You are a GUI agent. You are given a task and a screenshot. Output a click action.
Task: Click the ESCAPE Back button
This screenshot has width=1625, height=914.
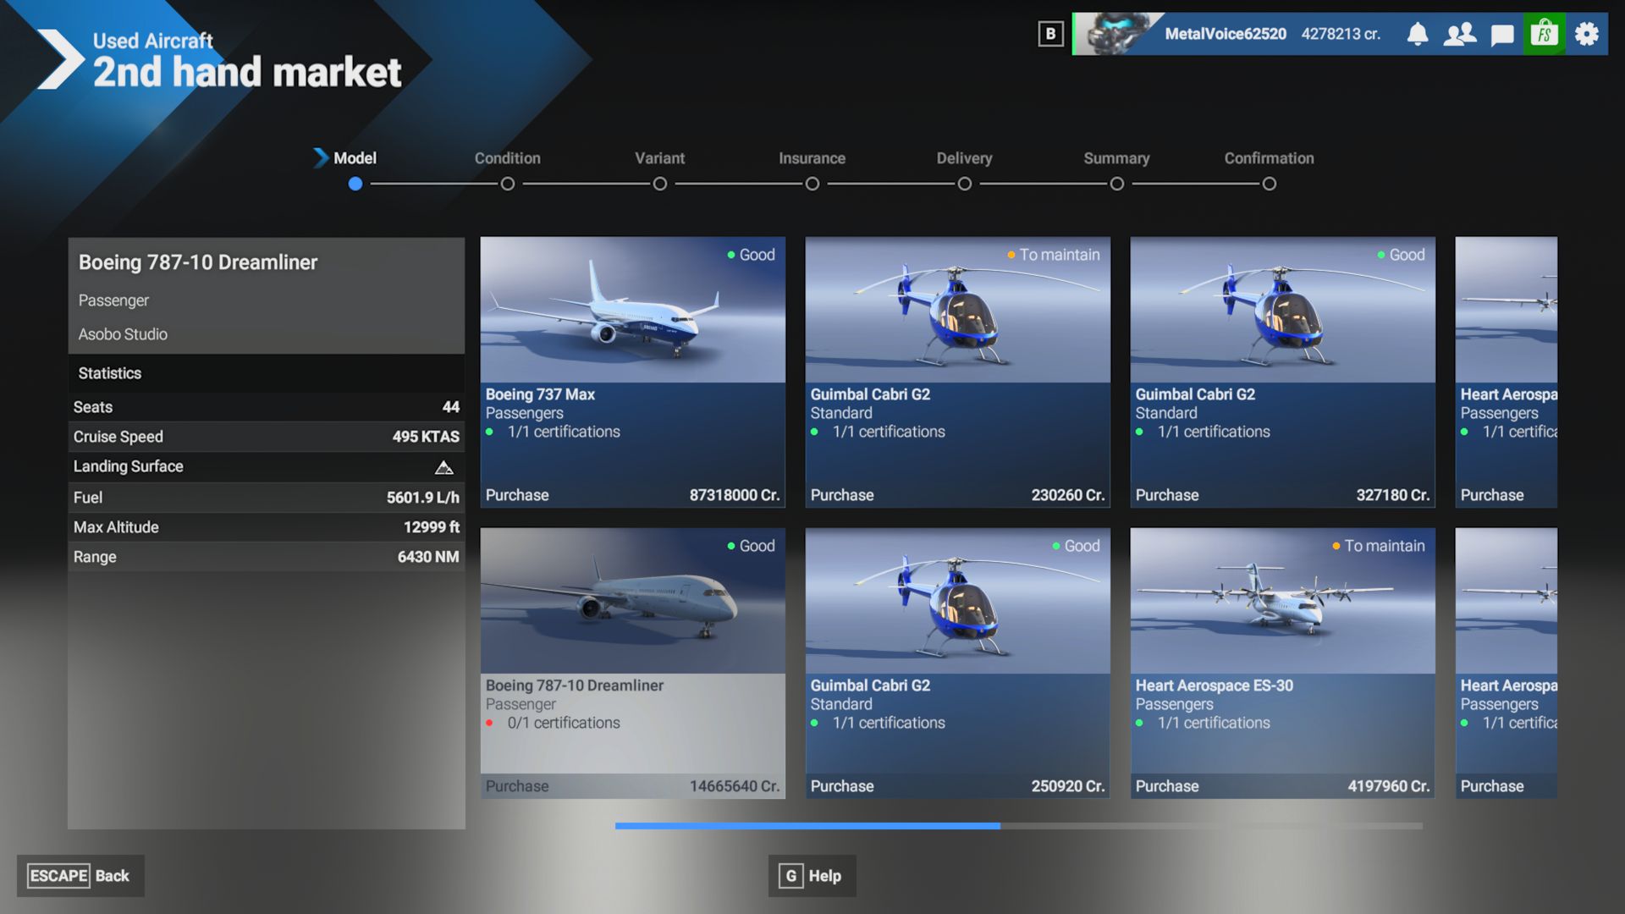pyautogui.click(x=80, y=876)
